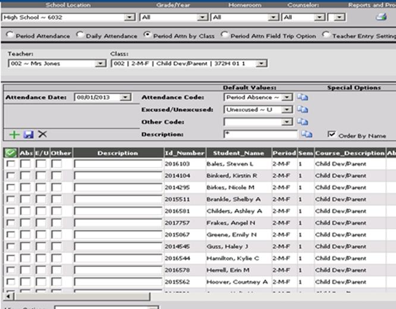Open the Grade/Year dropdown

point(203,17)
